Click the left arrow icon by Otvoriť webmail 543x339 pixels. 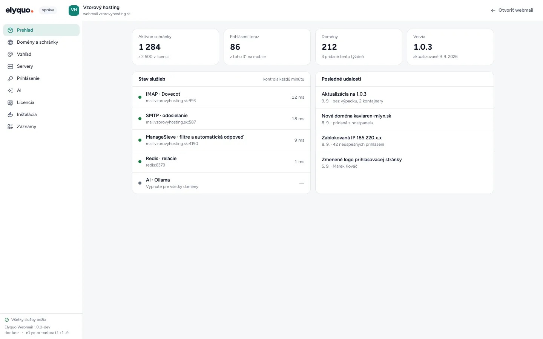pos(493,11)
